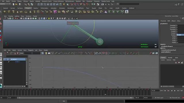
Task: Select the Rotate Z curve entry
Action: 17,62
